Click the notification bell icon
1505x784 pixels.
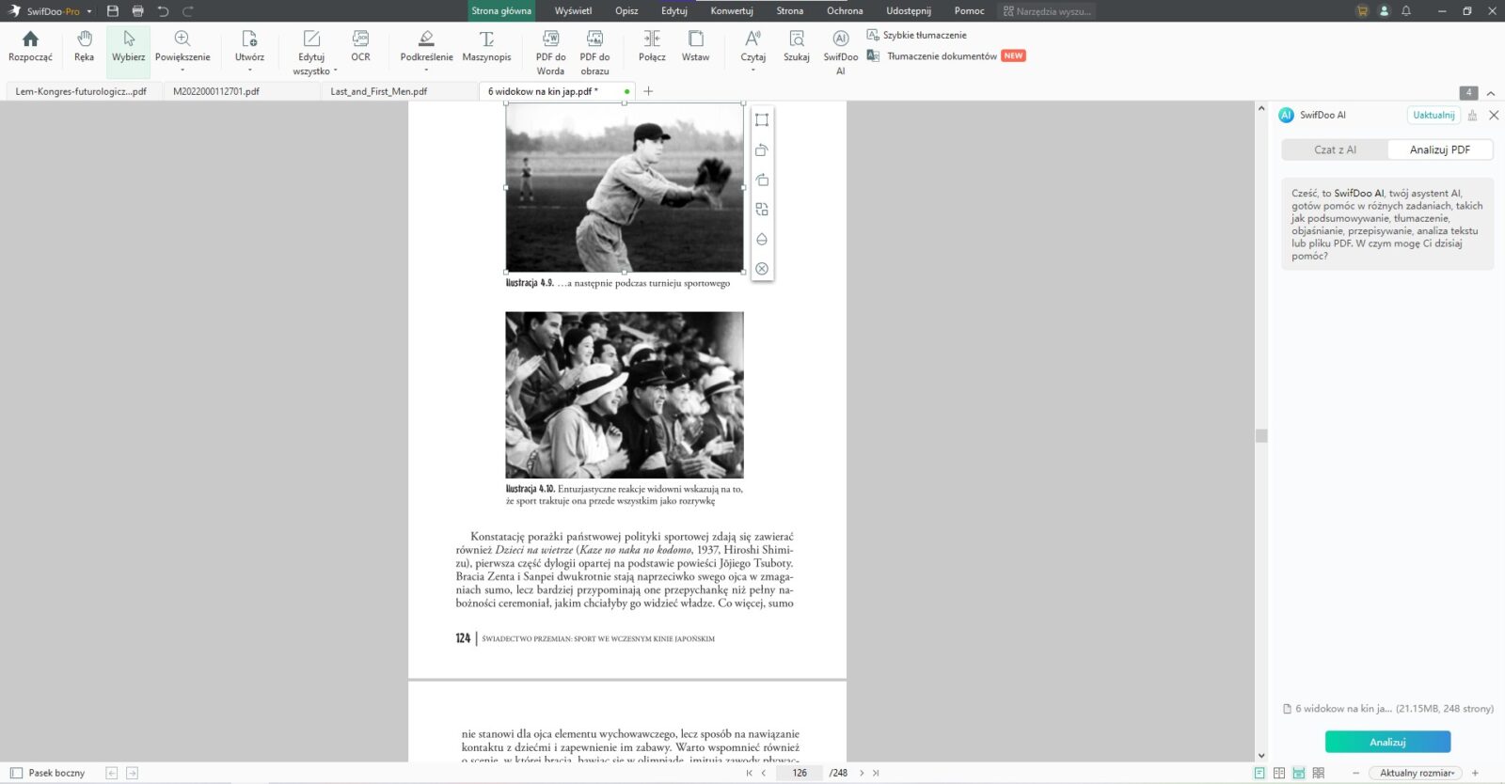tap(1406, 11)
